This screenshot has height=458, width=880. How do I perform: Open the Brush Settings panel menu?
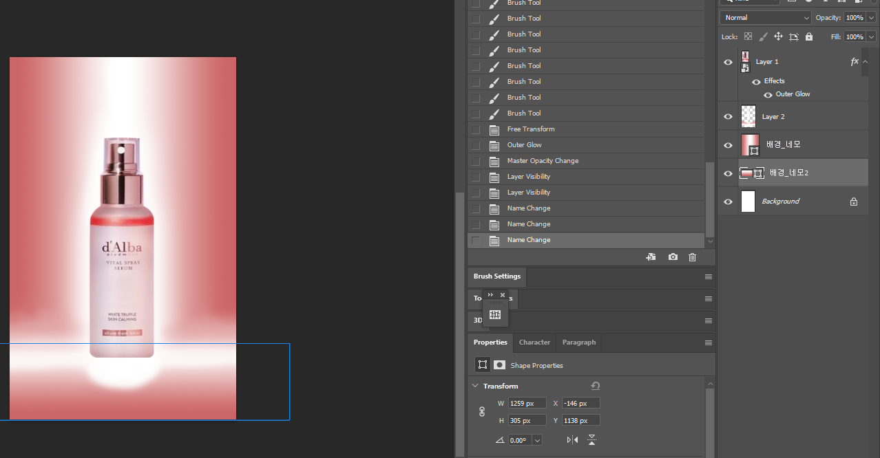click(x=708, y=276)
